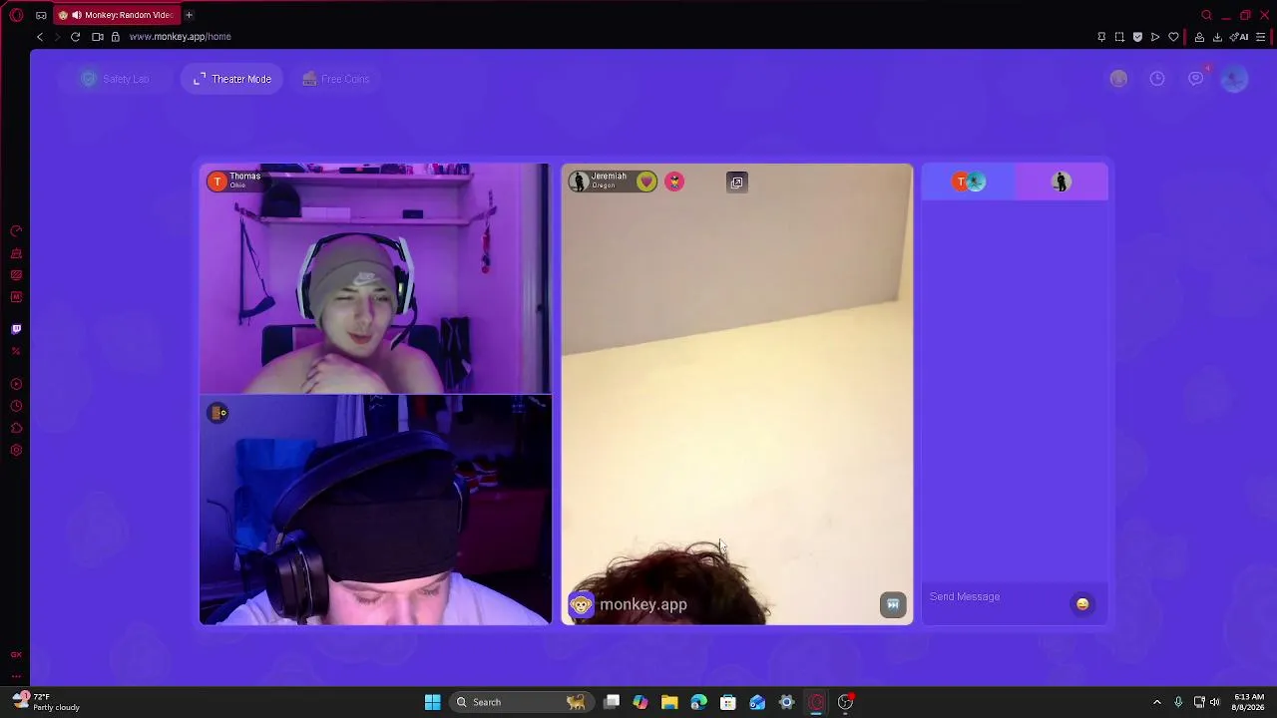The width and height of the screenshot is (1277, 718).
Task: Open File Explorer from taskbar
Action: 669,702
